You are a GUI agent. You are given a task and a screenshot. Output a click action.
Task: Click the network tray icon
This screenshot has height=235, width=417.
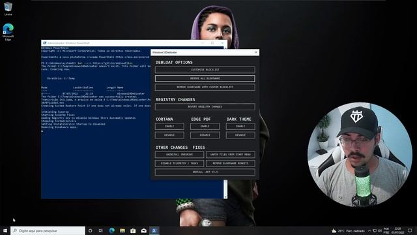point(375,230)
